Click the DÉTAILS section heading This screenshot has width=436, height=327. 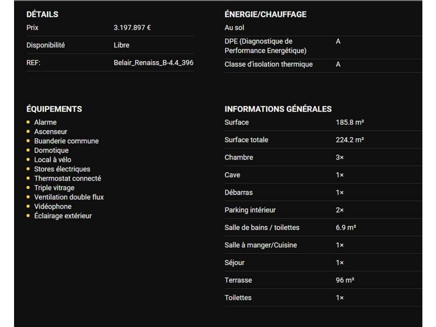click(x=42, y=14)
